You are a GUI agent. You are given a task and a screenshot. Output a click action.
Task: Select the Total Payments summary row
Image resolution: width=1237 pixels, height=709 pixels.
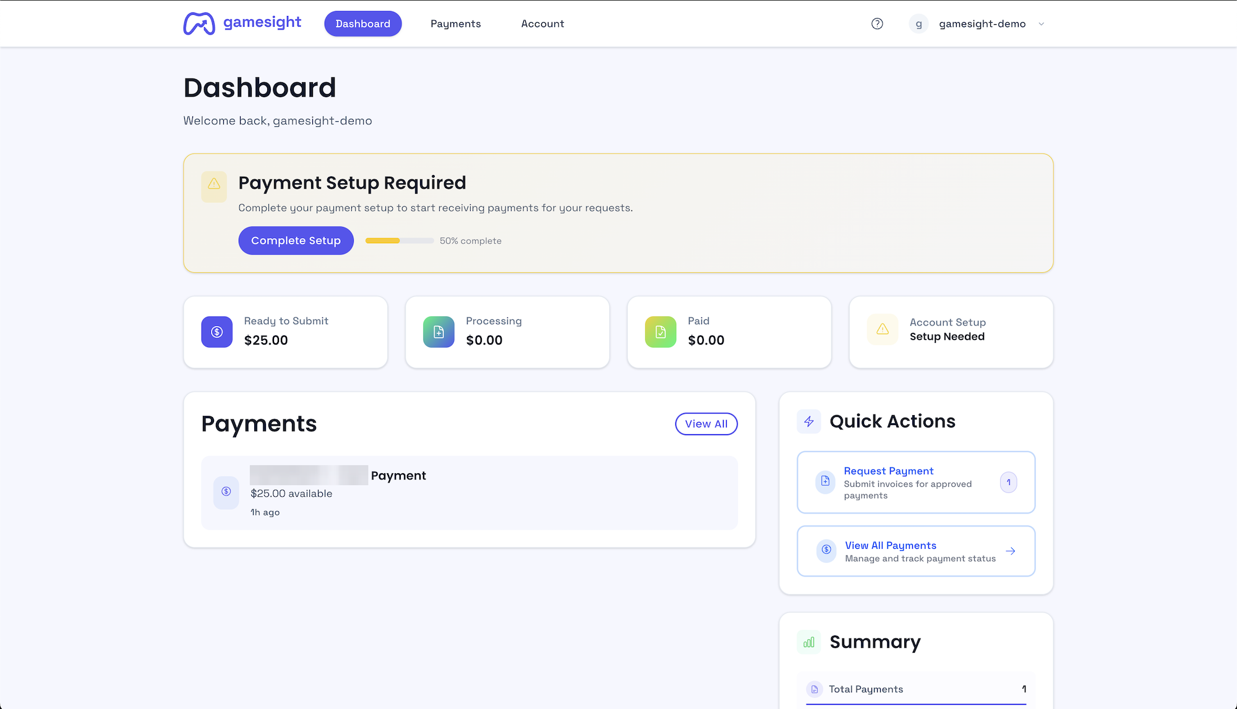click(915, 689)
